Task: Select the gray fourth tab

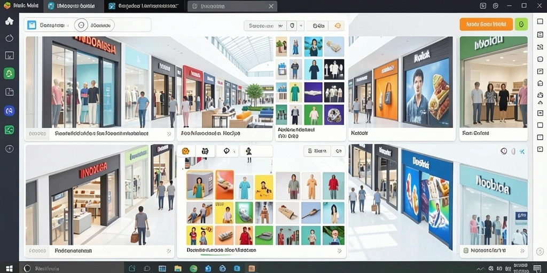Action: click(x=232, y=6)
